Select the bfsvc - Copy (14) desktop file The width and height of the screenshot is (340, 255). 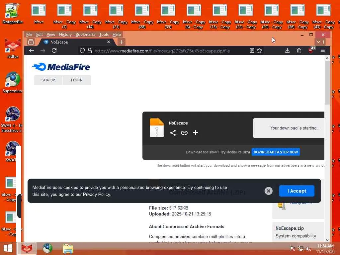[x=90, y=17]
